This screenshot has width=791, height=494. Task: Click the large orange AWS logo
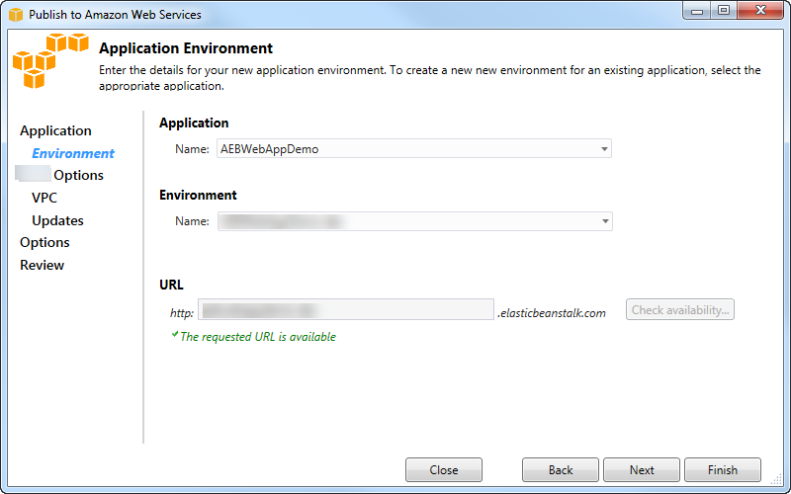[51, 64]
